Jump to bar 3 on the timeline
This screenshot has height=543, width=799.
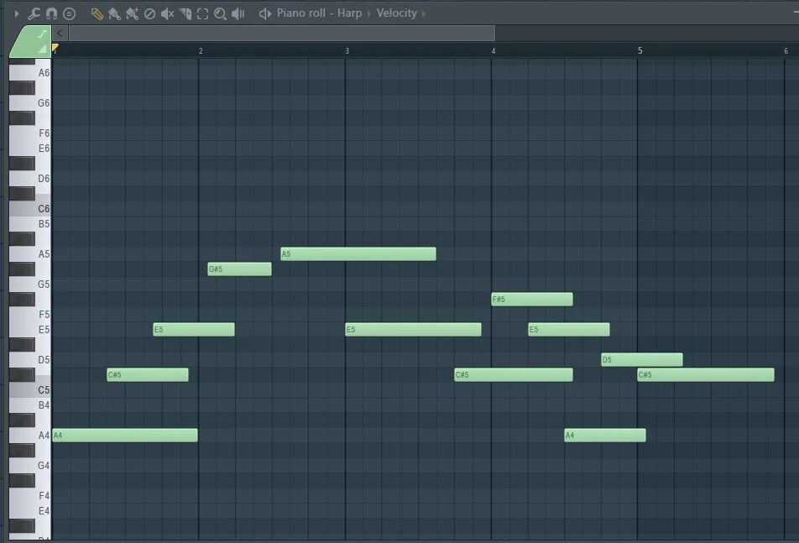coord(347,51)
